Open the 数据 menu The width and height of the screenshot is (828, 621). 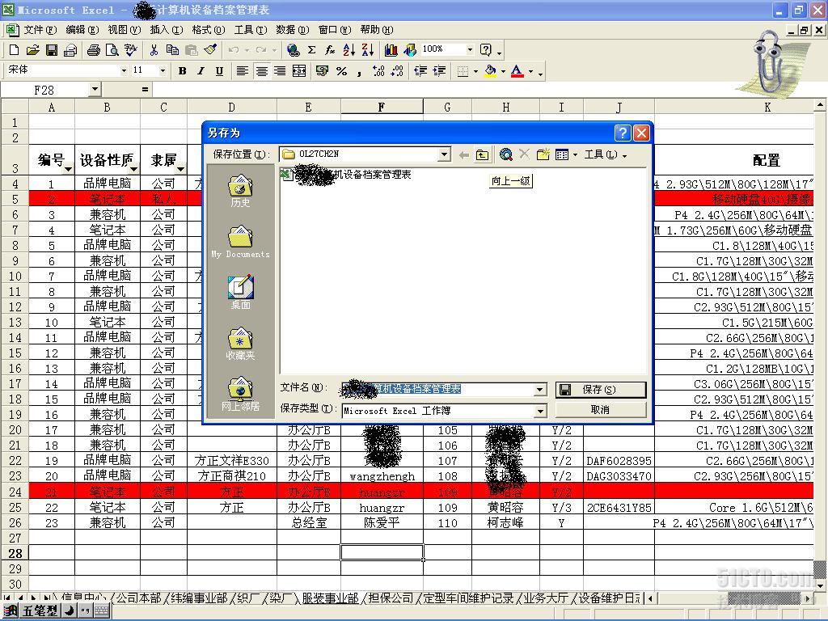293,30
